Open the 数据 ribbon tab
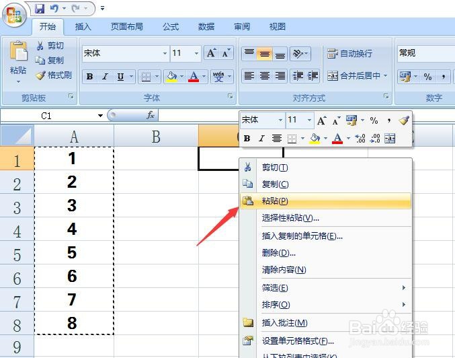The width and height of the screenshot is (455, 358). [206, 27]
